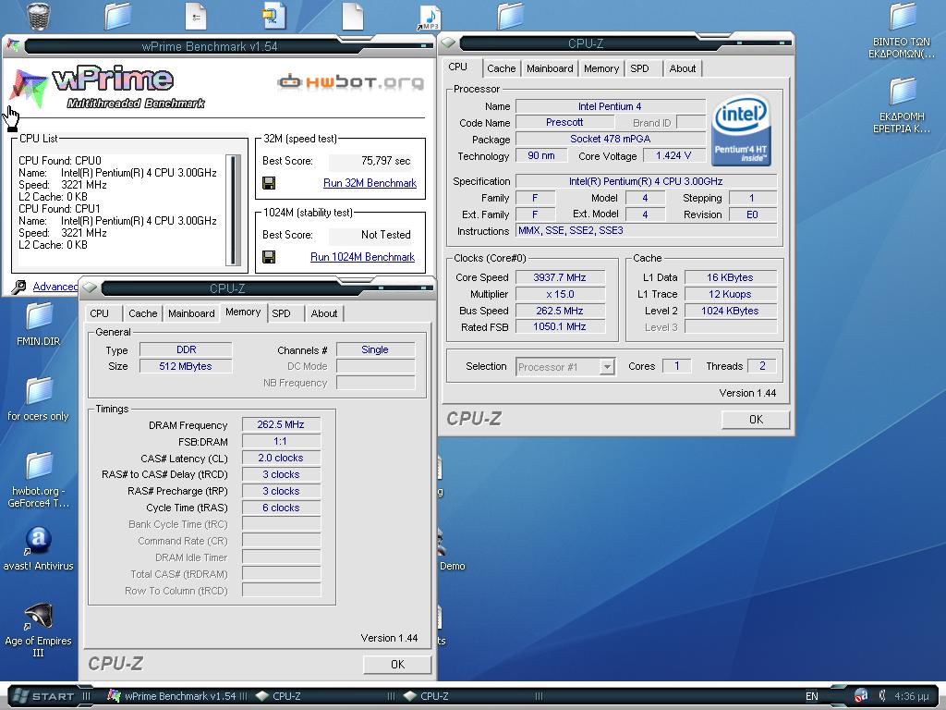
Task: Select SPD tab in CPU-Z Memory window
Action: pyautogui.click(x=281, y=313)
